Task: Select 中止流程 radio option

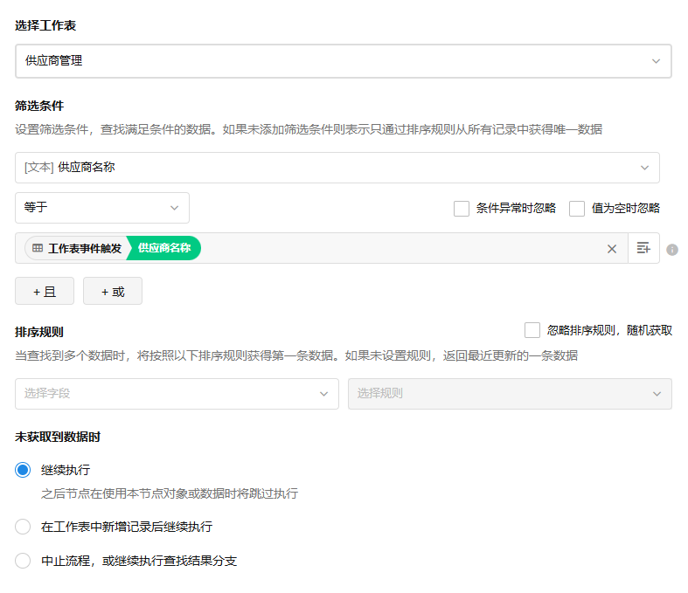Action: coord(23,561)
